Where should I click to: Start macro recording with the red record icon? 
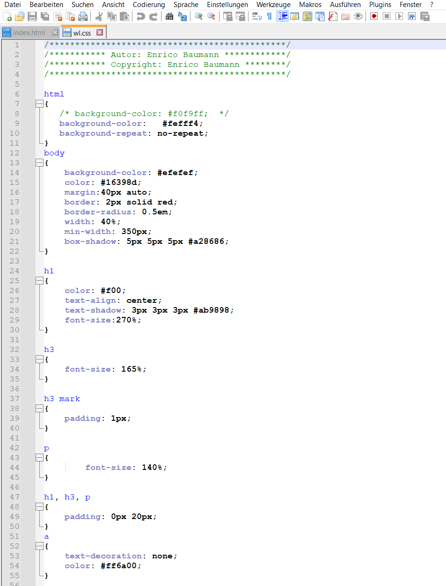coord(373,16)
